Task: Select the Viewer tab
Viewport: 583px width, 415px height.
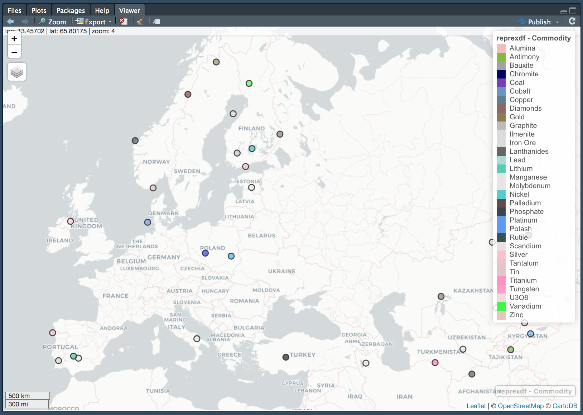Action: pos(130,10)
